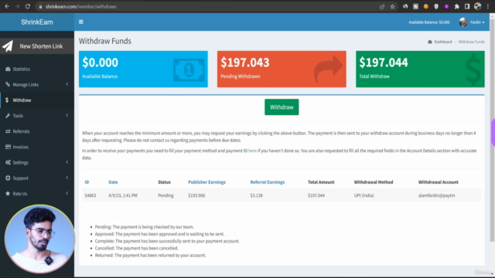Click the share page icon in address bar
This screenshot has height=278, width=495.
click(x=382, y=6)
